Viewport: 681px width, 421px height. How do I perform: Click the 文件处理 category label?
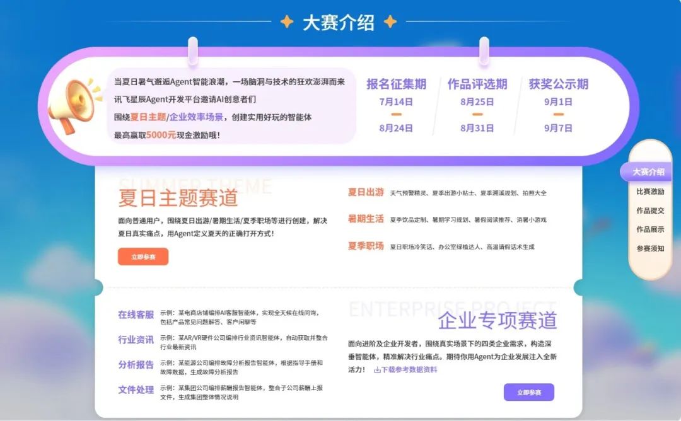(136, 390)
